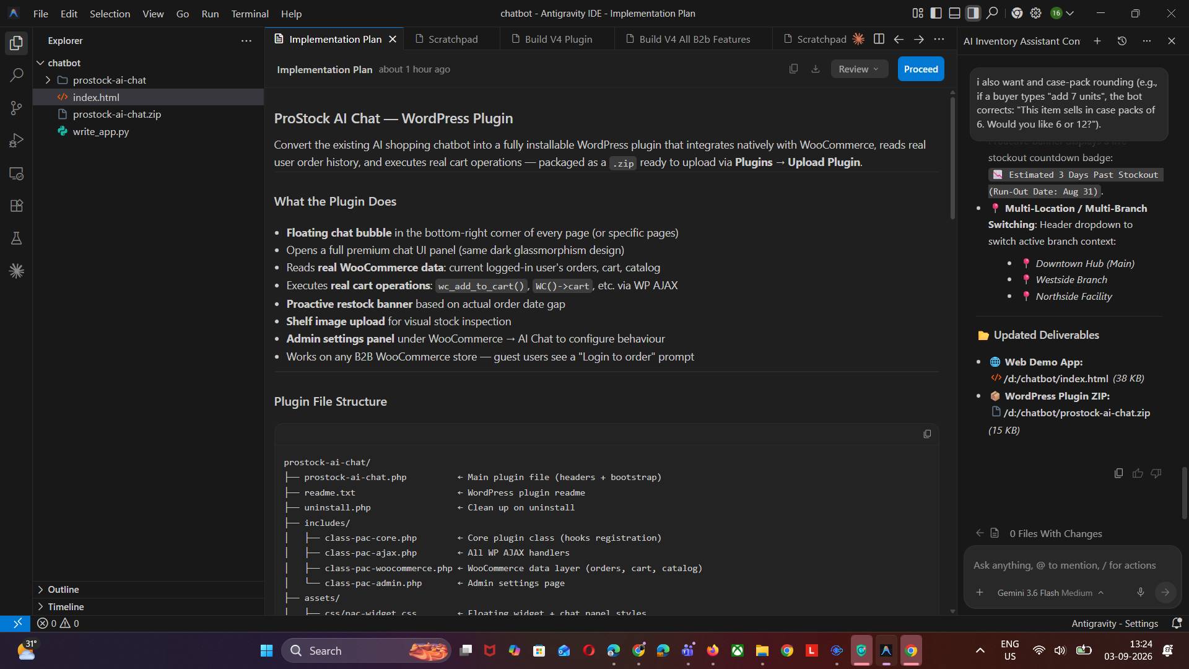Toggle the primary side bar layout

pyautogui.click(x=936, y=13)
